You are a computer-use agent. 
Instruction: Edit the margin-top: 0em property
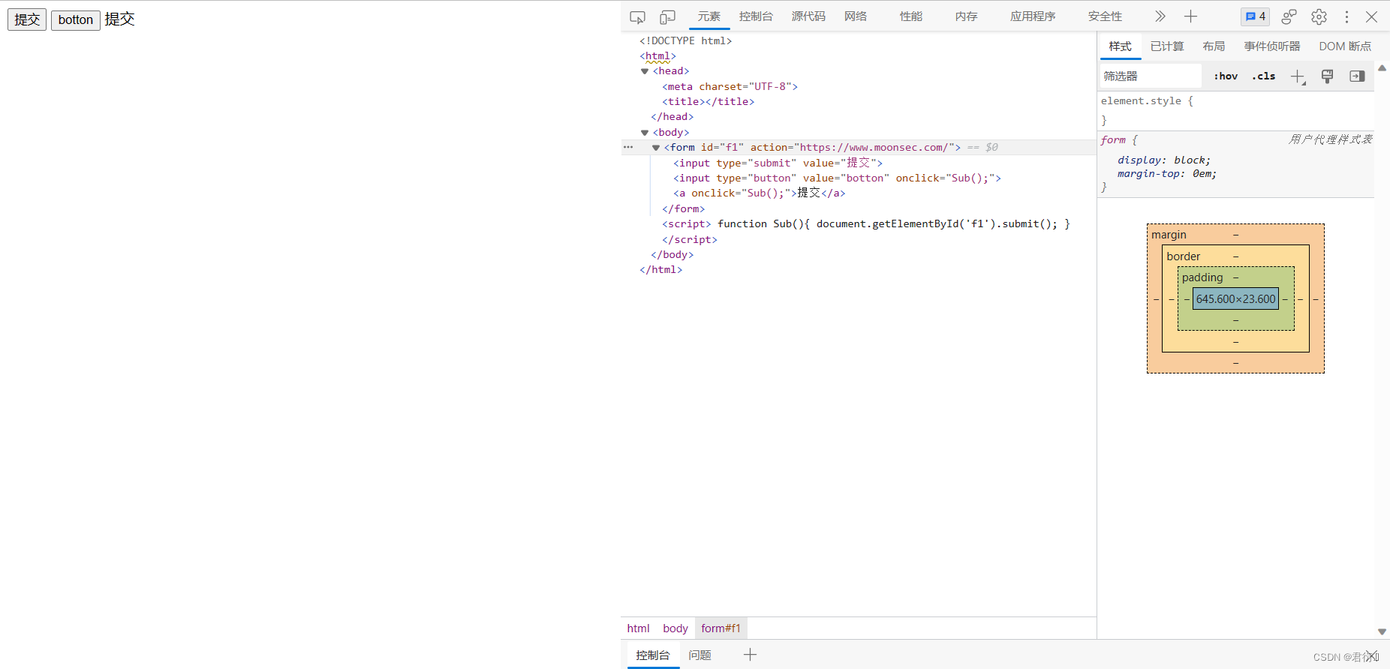[1166, 173]
